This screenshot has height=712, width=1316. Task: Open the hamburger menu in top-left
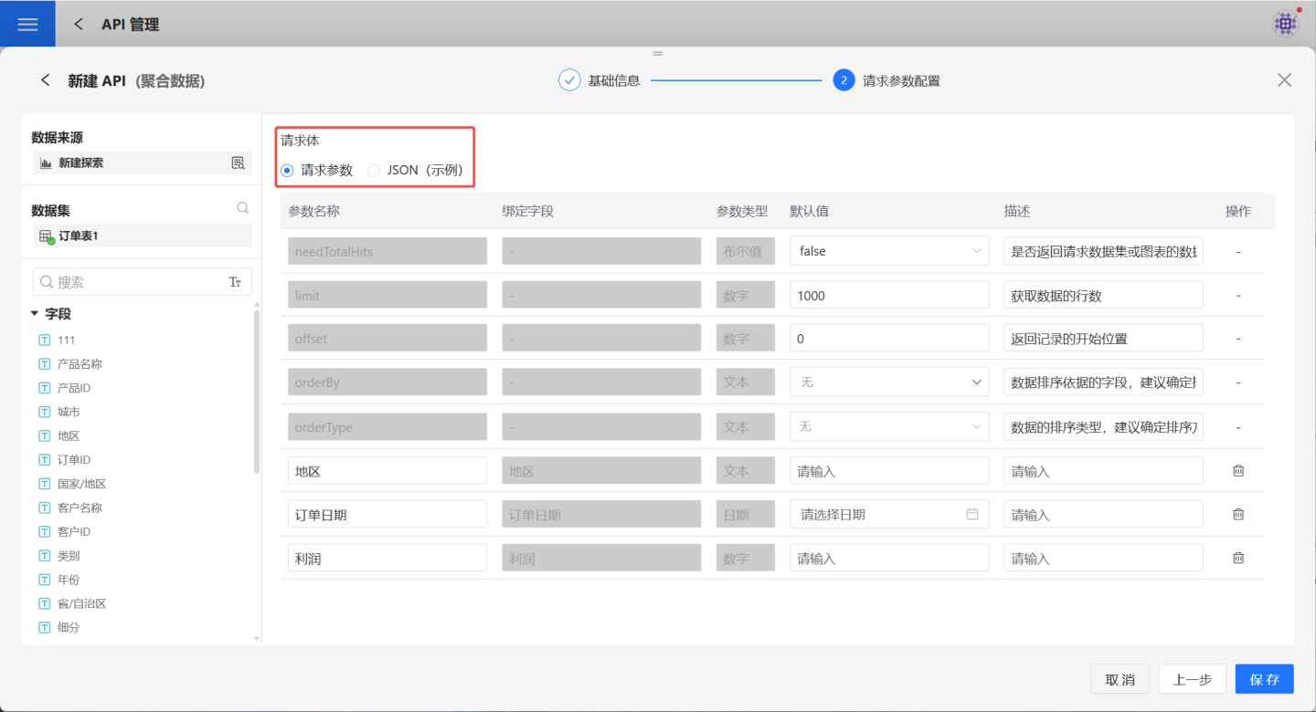point(27,25)
